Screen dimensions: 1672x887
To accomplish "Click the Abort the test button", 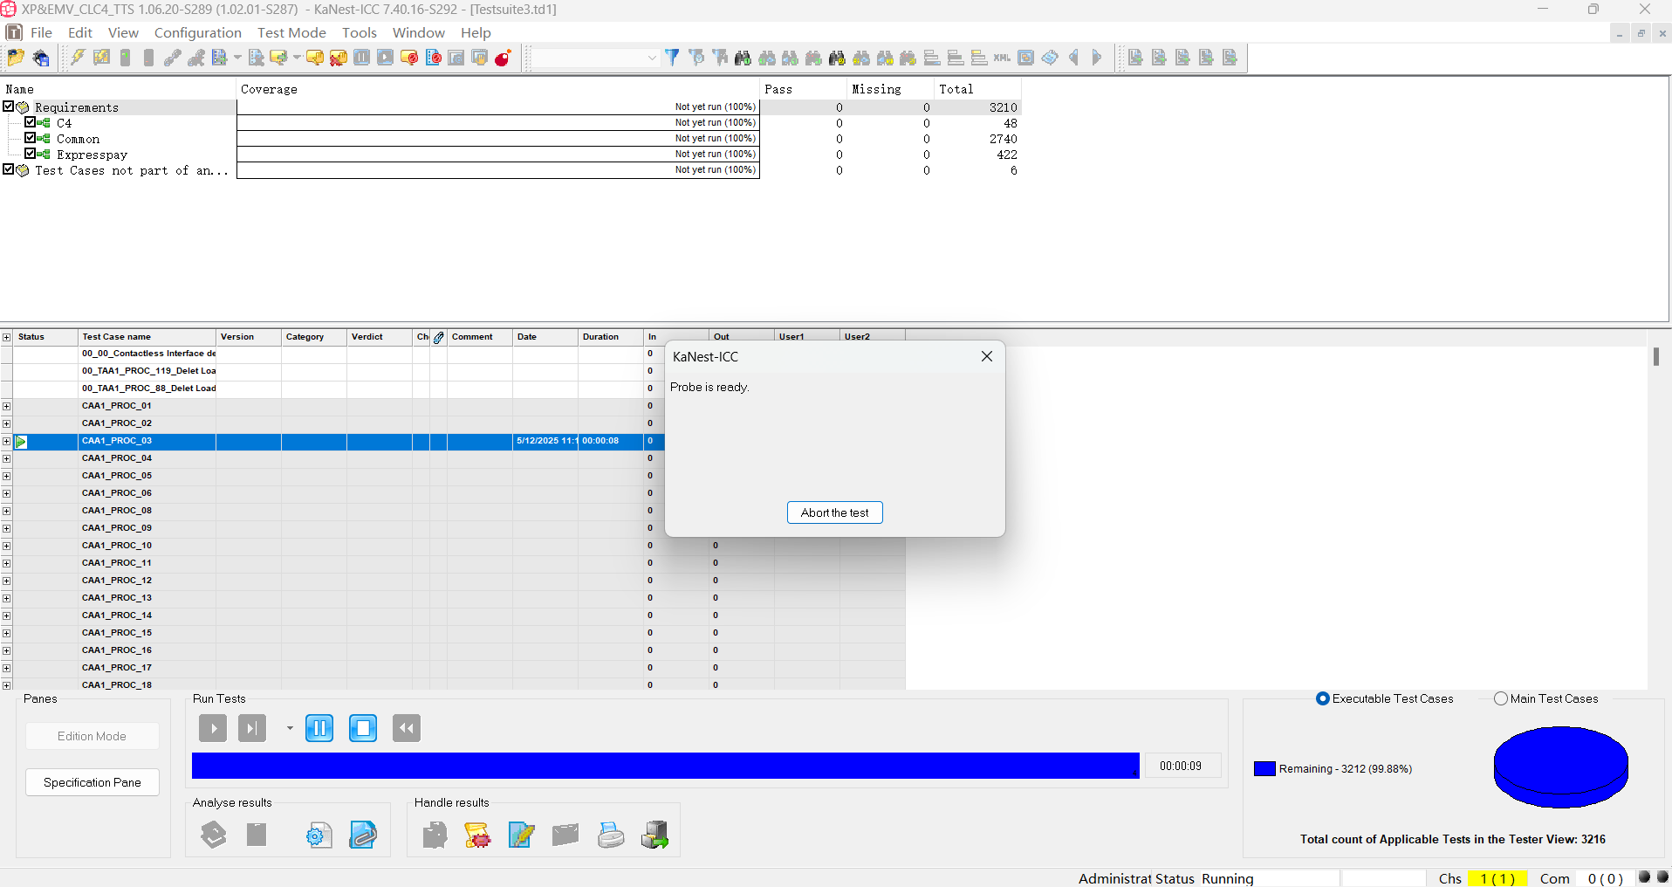I will point(834,512).
